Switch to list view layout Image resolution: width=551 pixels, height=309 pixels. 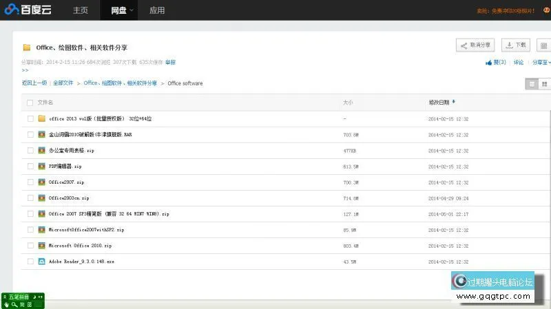(531, 84)
